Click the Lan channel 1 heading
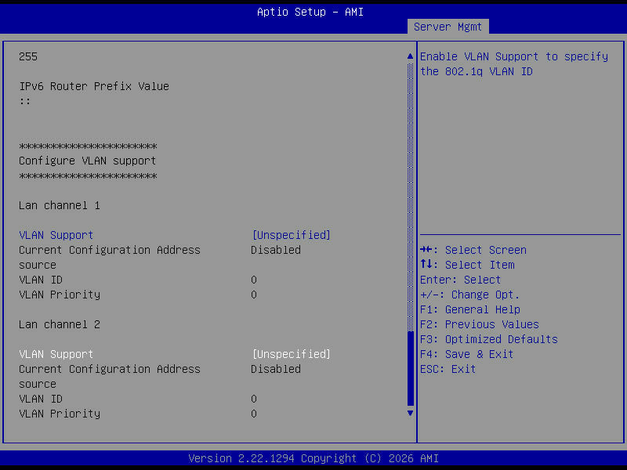Image resolution: width=627 pixels, height=470 pixels. (x=60, y=205)
